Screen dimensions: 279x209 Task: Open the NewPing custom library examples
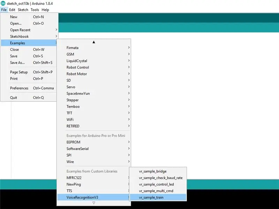[93, 184]
